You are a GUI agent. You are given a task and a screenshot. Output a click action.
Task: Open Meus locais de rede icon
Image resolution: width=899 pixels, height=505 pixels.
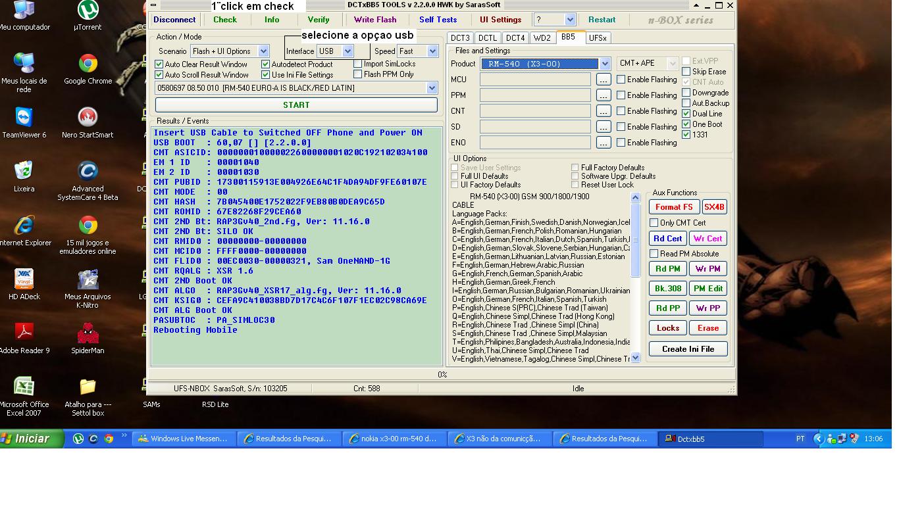tap(24, 72)
